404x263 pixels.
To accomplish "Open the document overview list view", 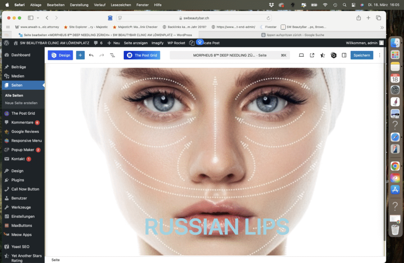I will coord(112,55).
